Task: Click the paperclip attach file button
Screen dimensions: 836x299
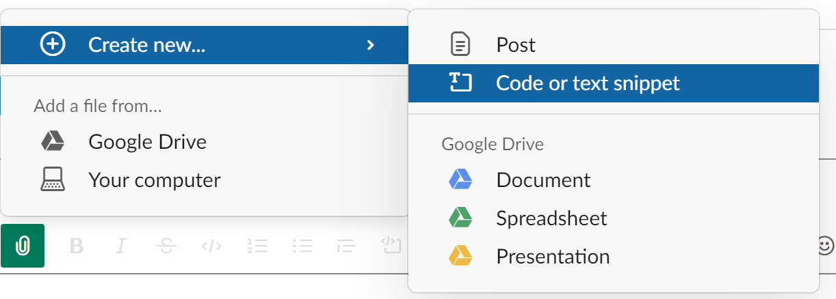Action: pyautogui.click(x=23, y=245)
